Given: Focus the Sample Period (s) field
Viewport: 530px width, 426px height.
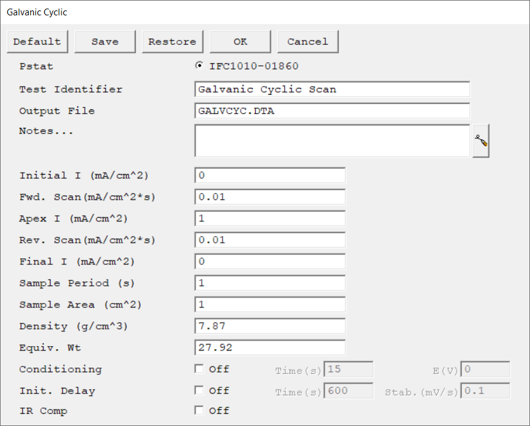Looking at the screenshot, I should point(270,283).
